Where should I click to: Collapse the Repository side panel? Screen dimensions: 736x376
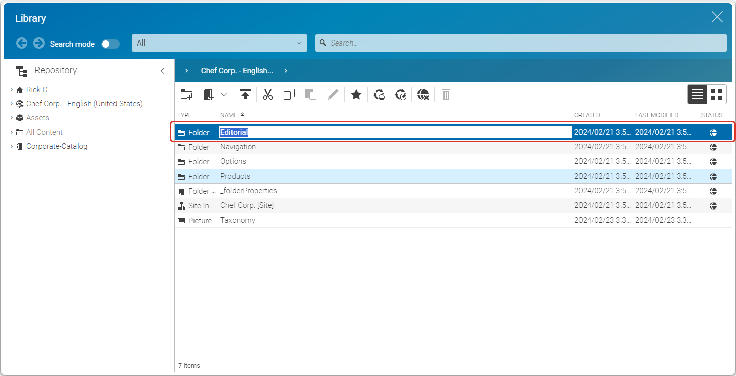pos(162,71)
